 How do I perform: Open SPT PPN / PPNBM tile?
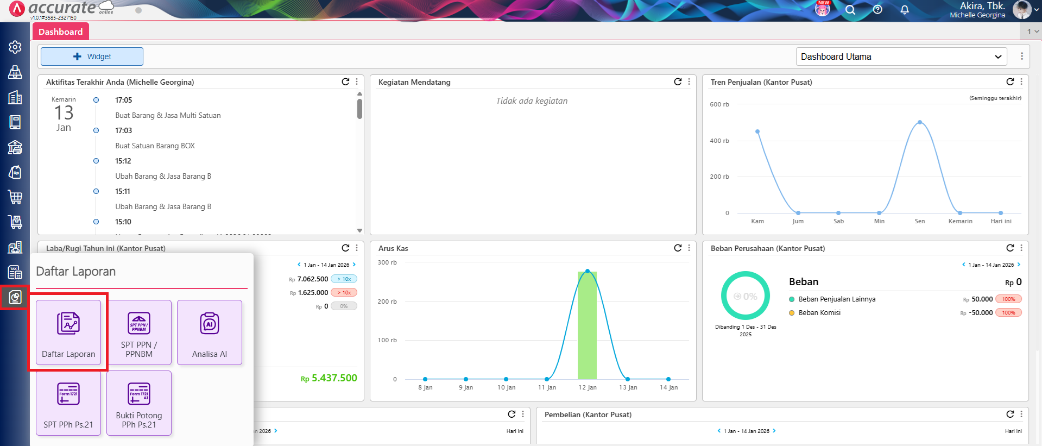139,332
